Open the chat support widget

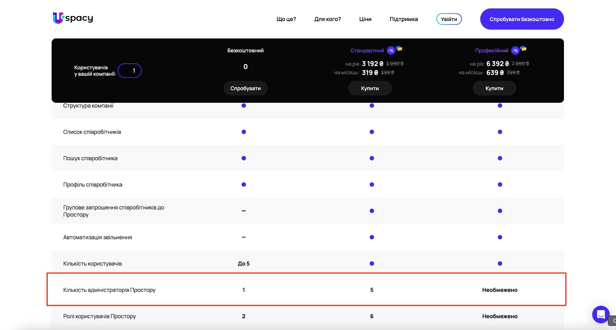[x=601, y=314]
